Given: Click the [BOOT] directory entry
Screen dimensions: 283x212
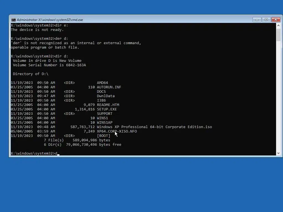Looking at the screenshot, I should (103, 136).
